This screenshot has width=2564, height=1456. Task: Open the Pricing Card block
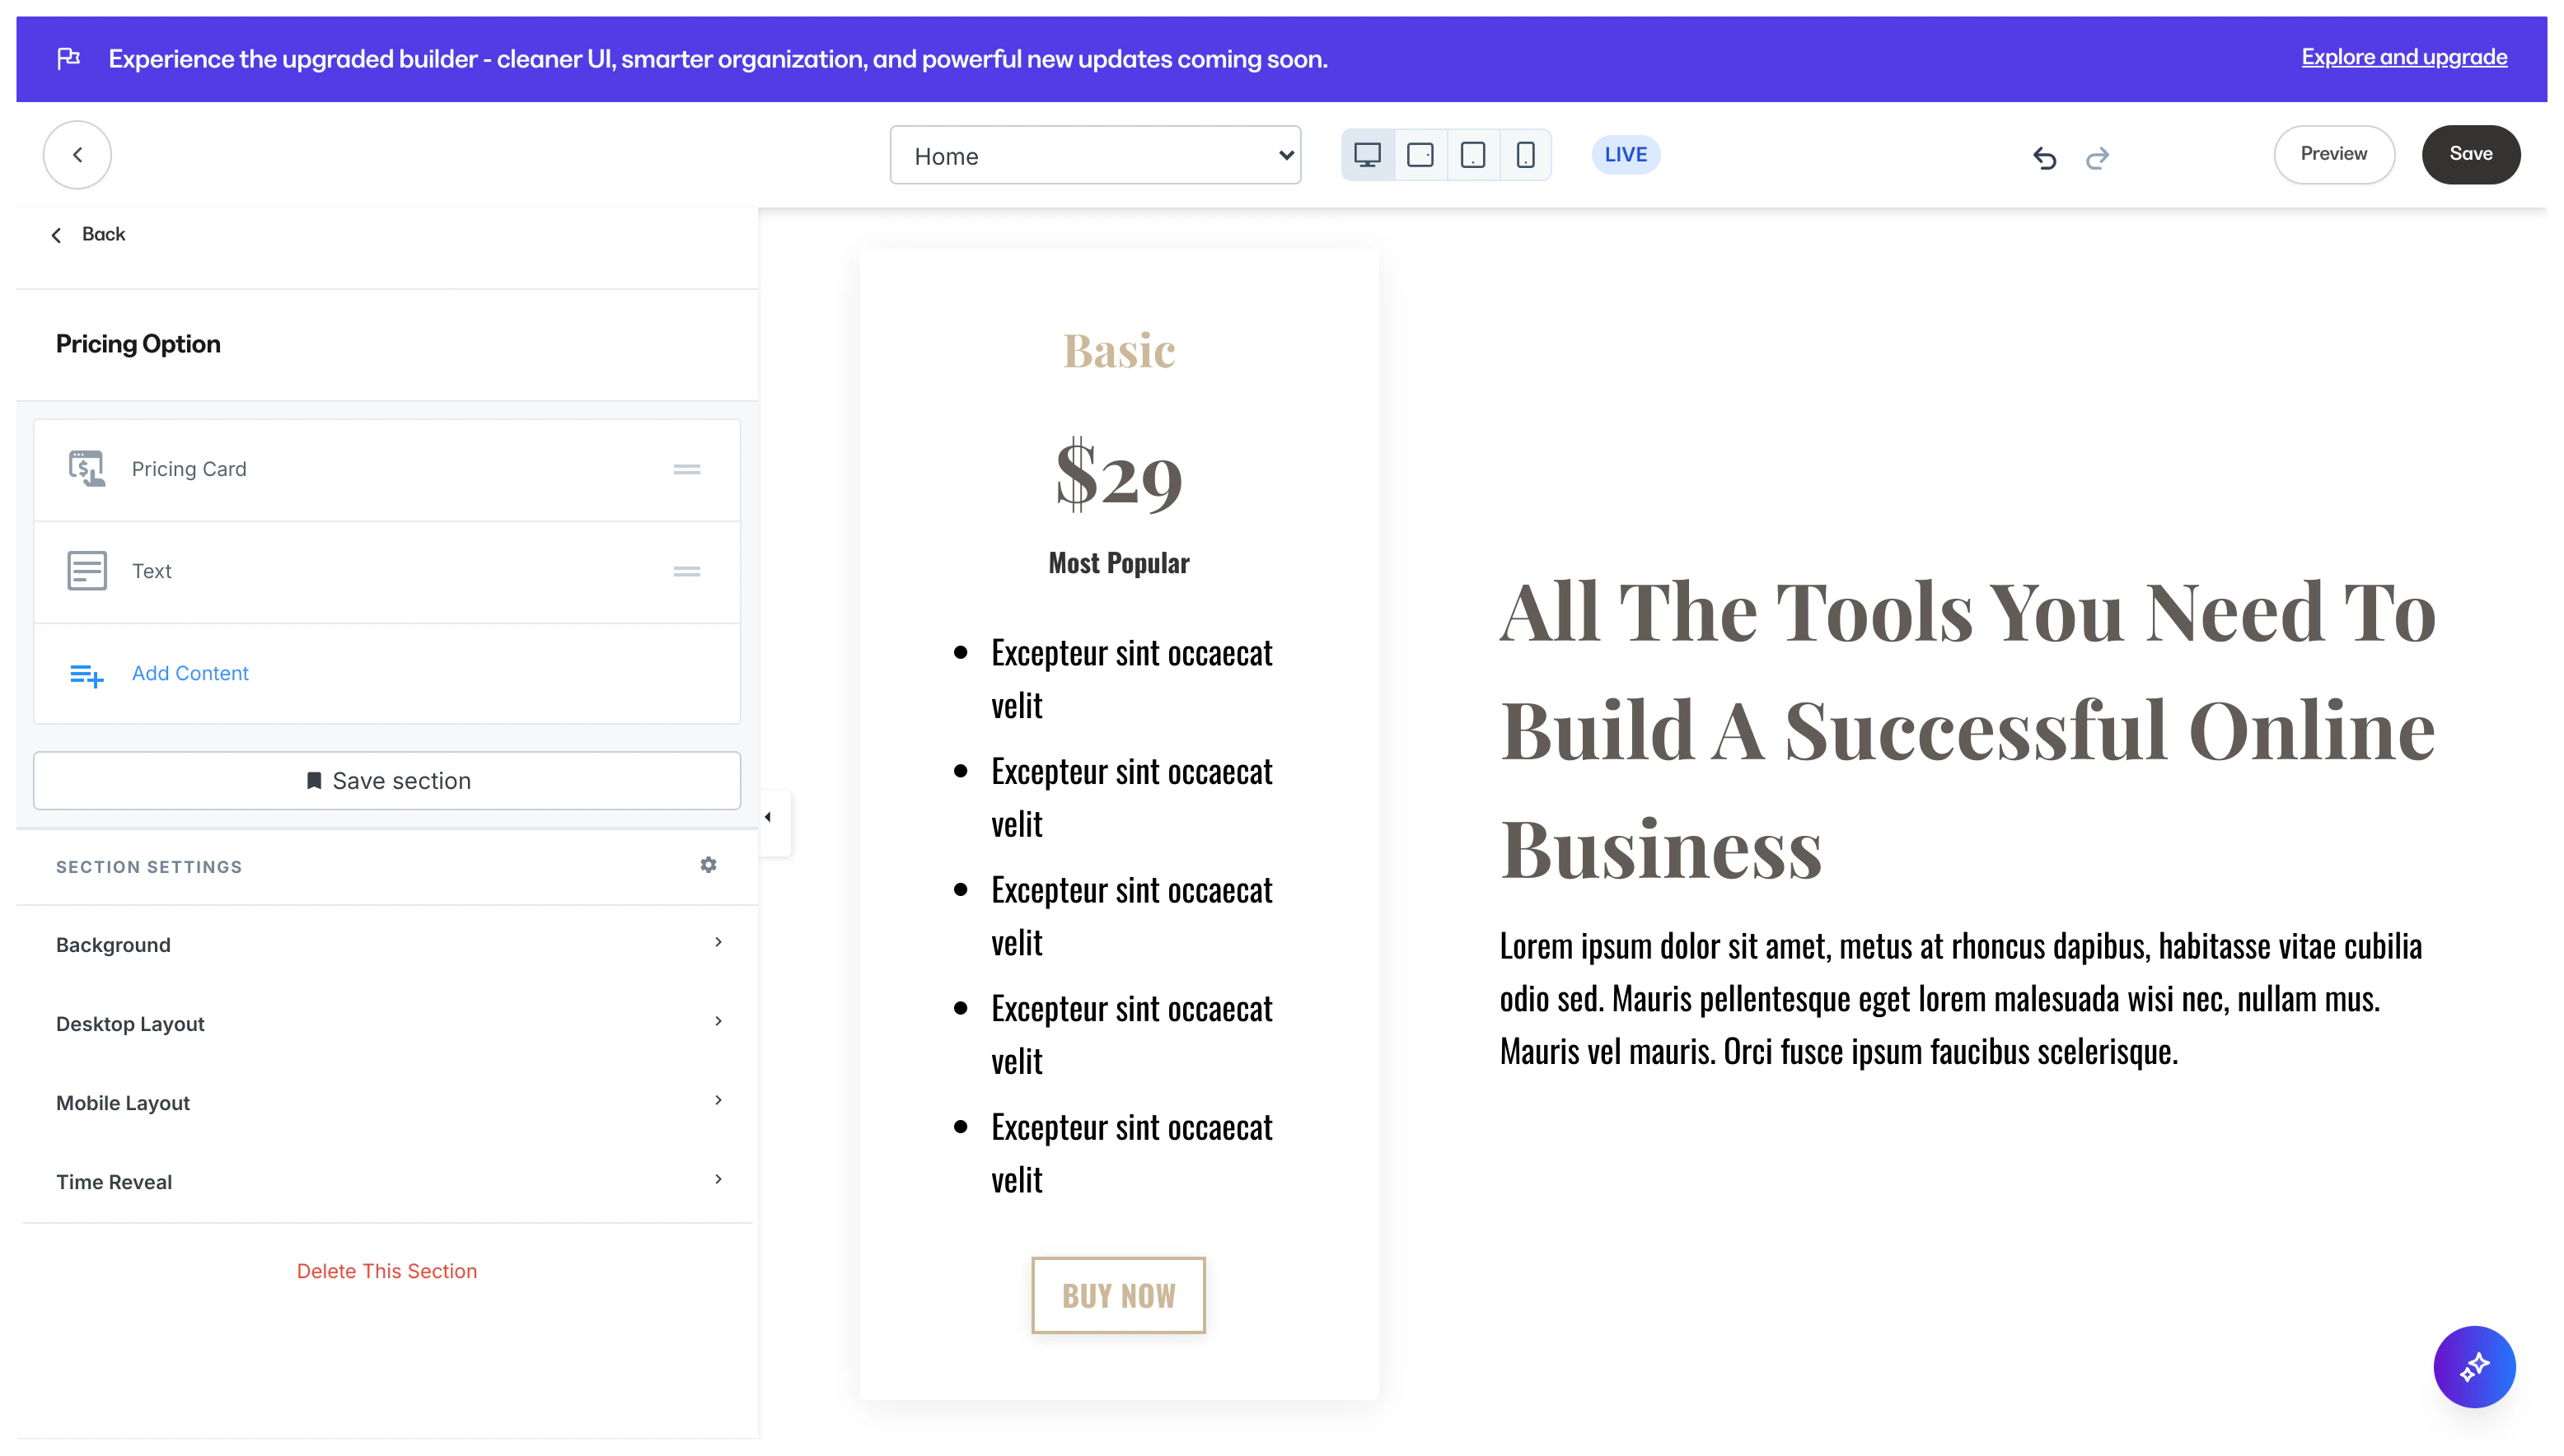point(189,469)
